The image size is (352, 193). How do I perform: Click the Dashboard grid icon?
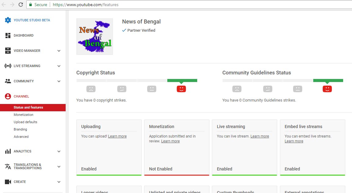click(x=8, y=35)
